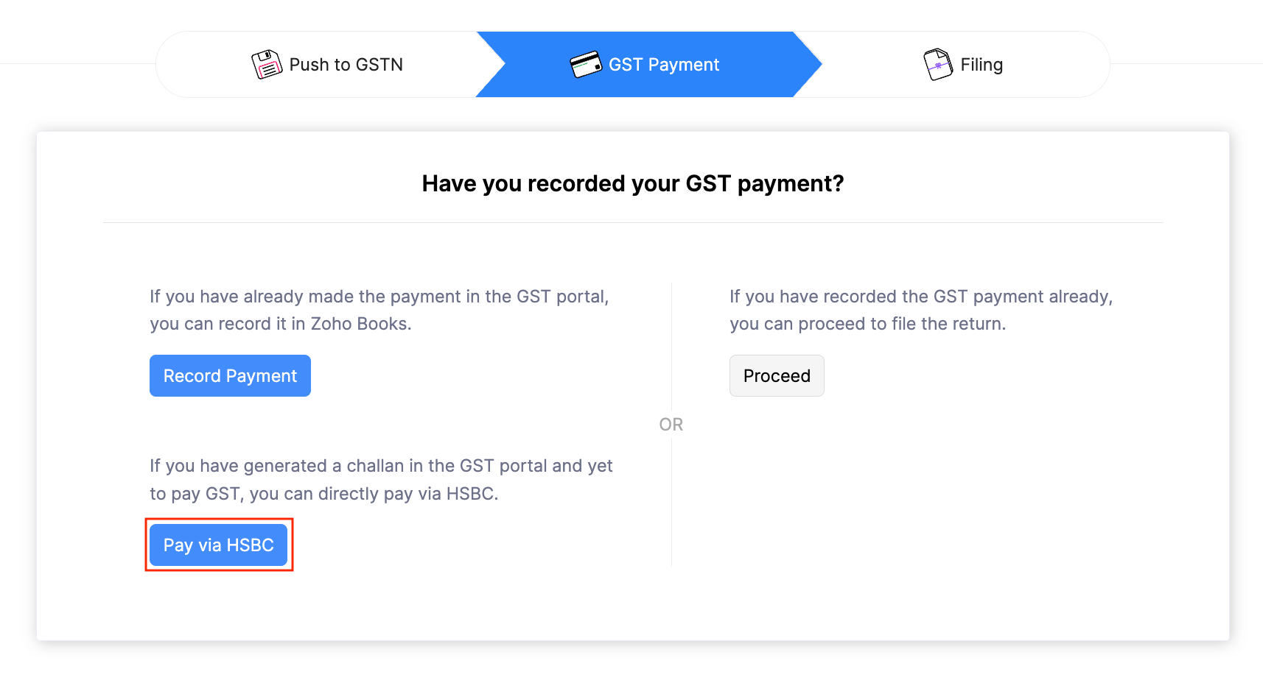The width and height of the screenshot is (1263, 680).
Task: Click the blue arrow-shaped GST Payment banner
Action: [648, 64]
